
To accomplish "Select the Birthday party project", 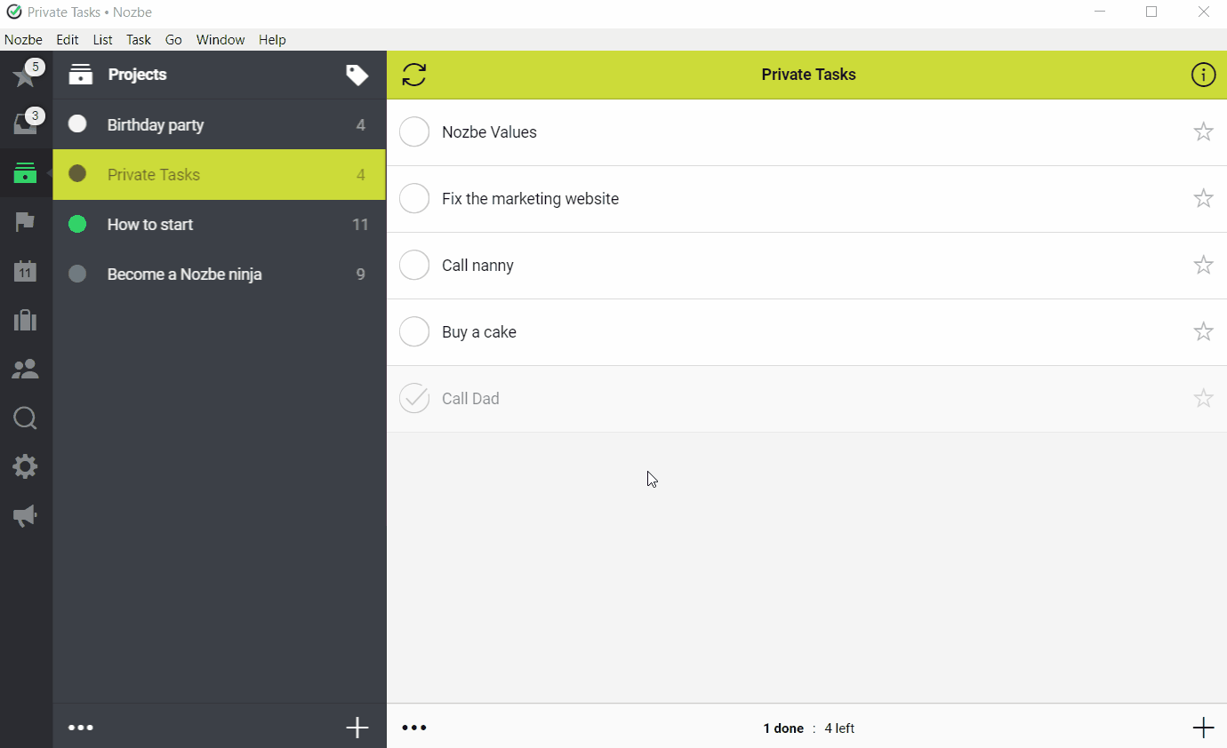I will tap(220, 125).
